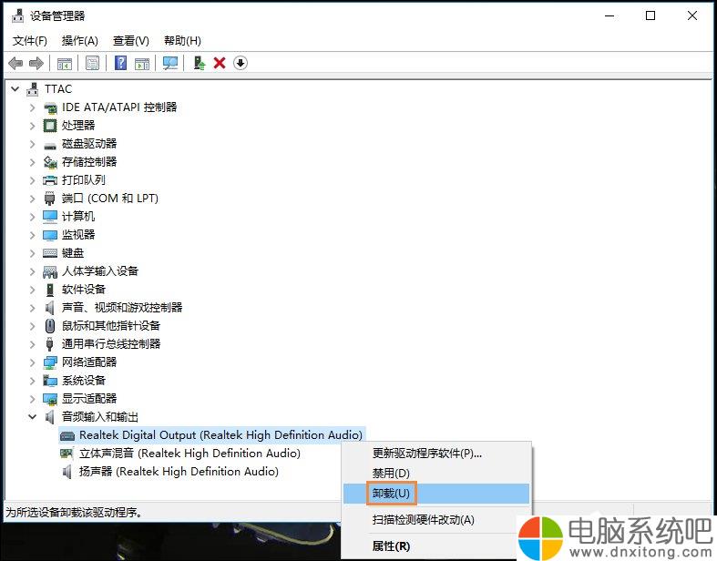Image resolution: width=717 pixels, height=561 pixels.
Task: Expand the 处理器 category
Action: pyautogui.click(x=32, y=126)
